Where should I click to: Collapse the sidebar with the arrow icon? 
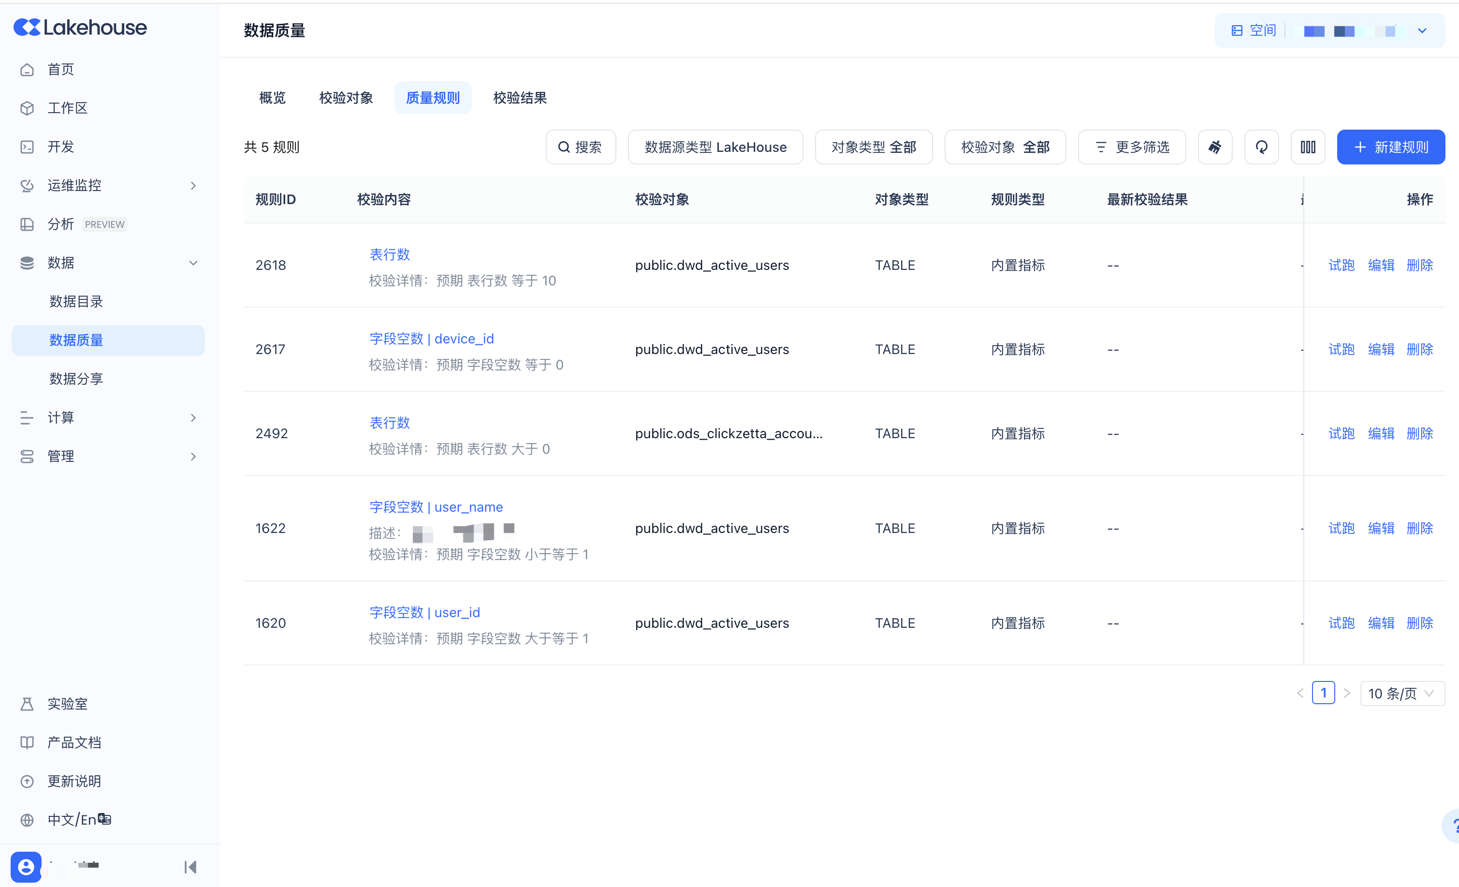click(x=190, y=867)
